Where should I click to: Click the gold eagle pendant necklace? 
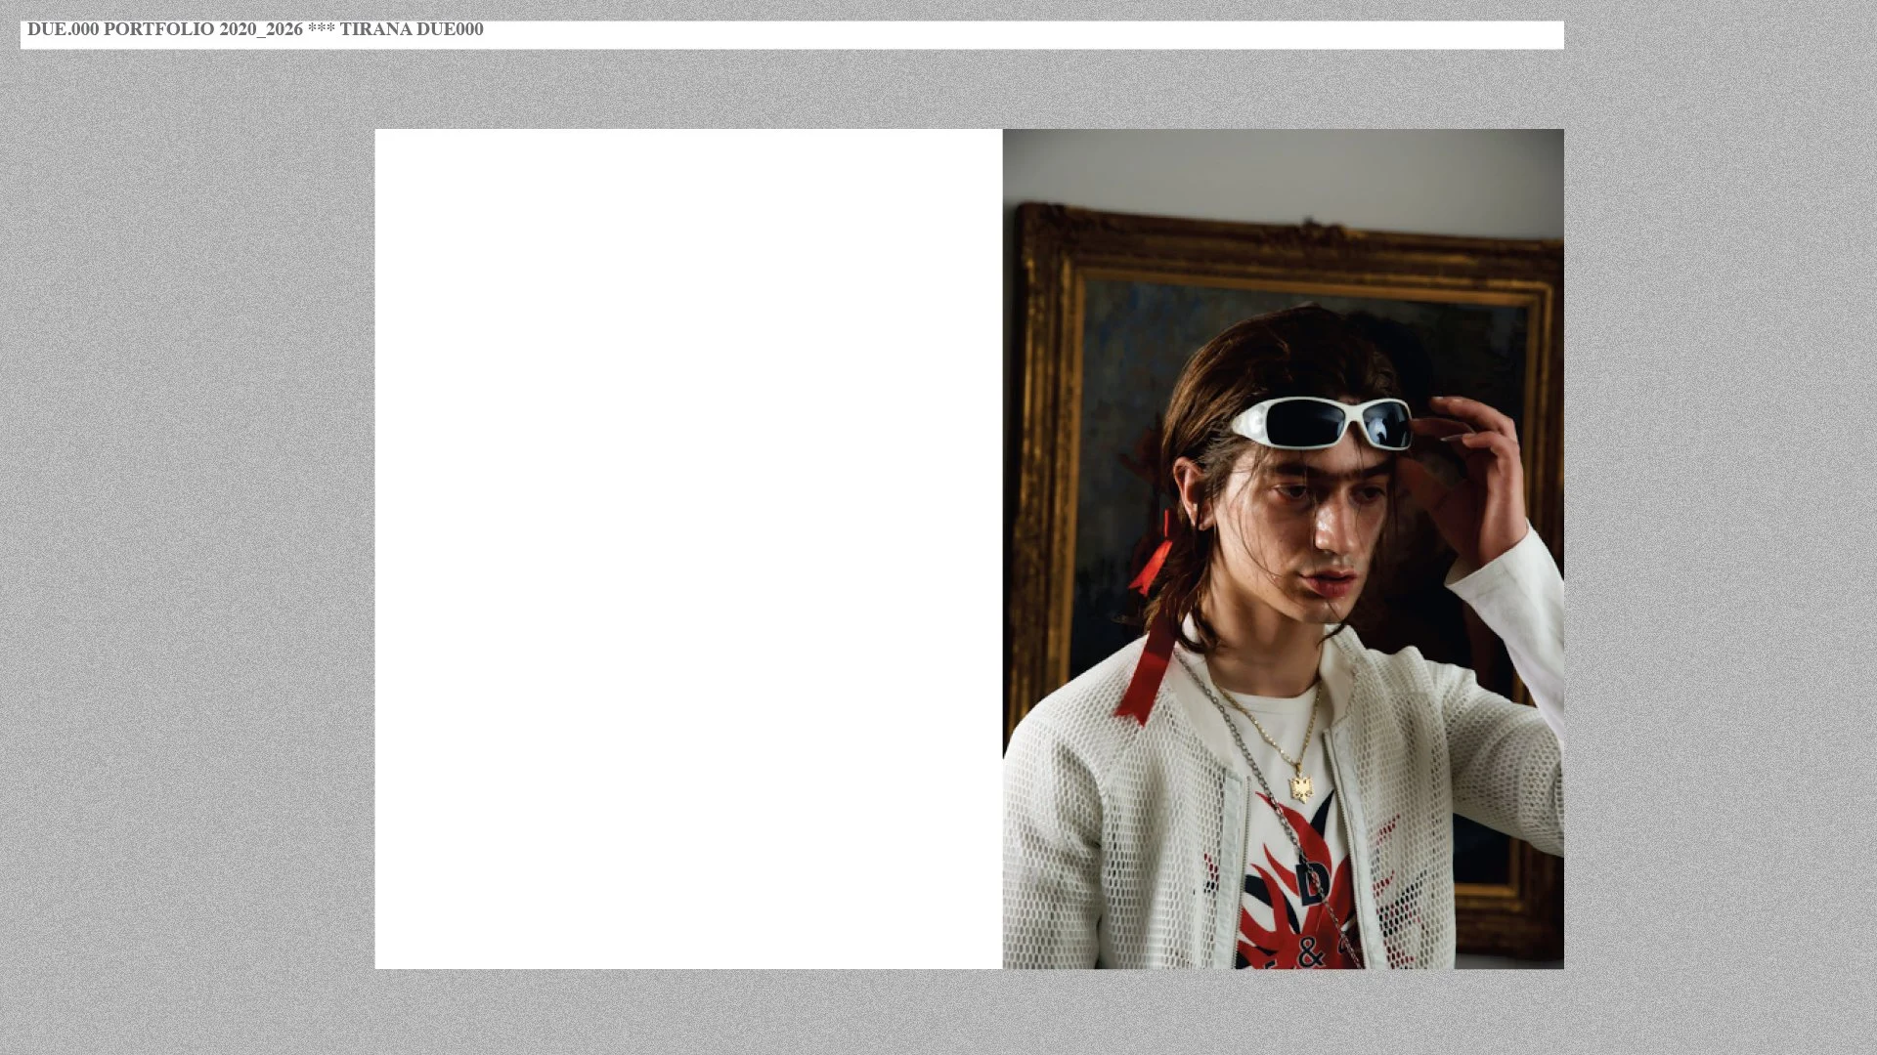pyautogui.click(x=1301, y=785)
